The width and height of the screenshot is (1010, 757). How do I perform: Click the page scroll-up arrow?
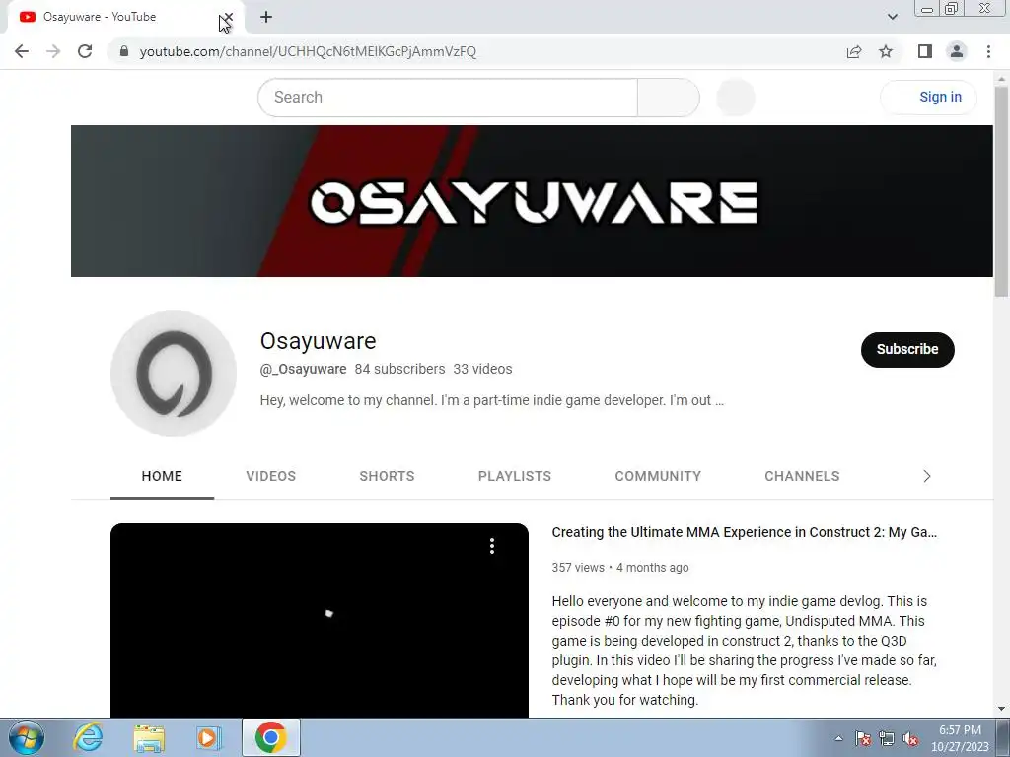pos(1002,77)
